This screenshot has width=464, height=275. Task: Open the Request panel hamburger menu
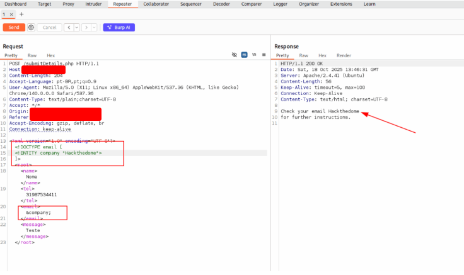click(264, 55)
